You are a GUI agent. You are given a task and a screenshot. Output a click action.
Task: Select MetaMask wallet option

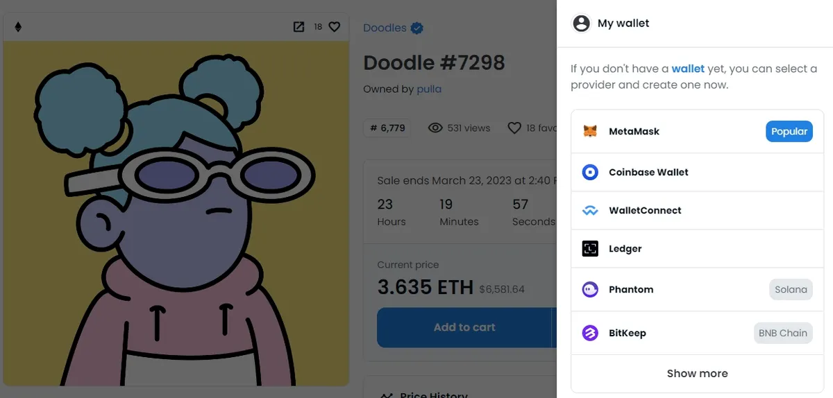pos(697,131)
